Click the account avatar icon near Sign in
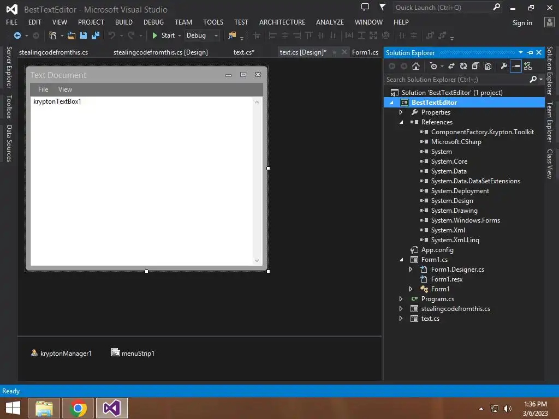559x419 pixels. coord(549,22)
